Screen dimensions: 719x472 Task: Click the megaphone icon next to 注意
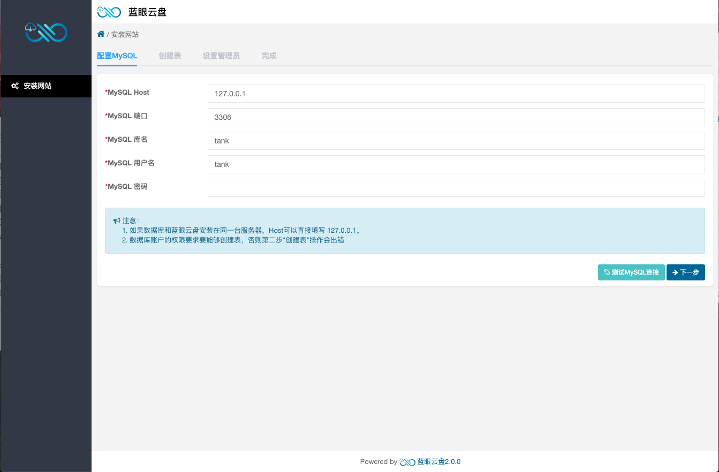pos(117,220)
